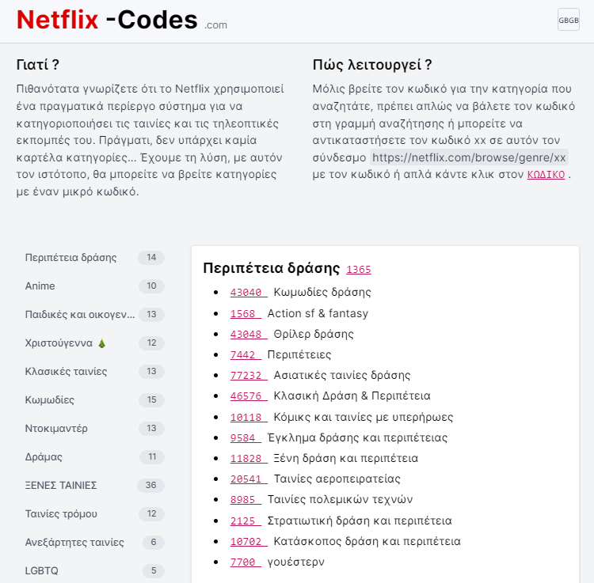Click the Christmas tree icon beside Χριστούγεννα
The height and width of the screenshot is (583, 594).
point(102,343)
